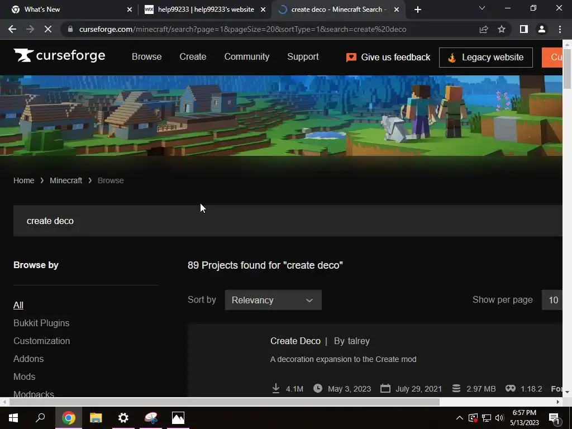This screenshot has width=572, height=429.
Task: Open author talrey's profile
Action: (359, 341)
